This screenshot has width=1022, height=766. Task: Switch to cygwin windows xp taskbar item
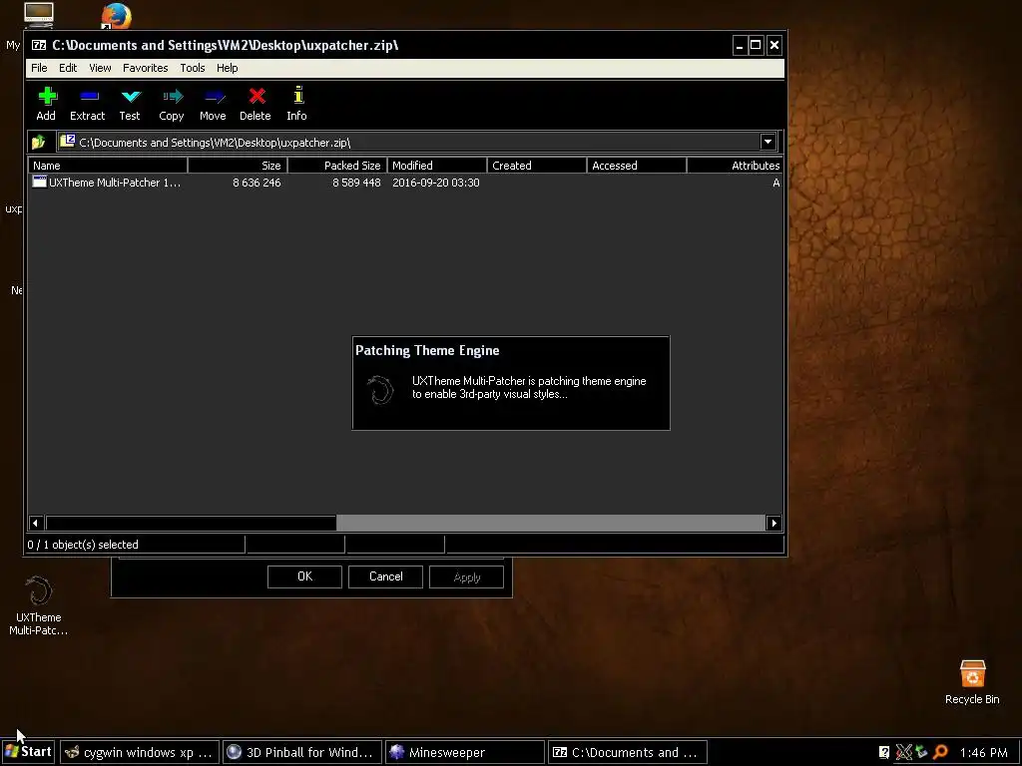[140, 752]
